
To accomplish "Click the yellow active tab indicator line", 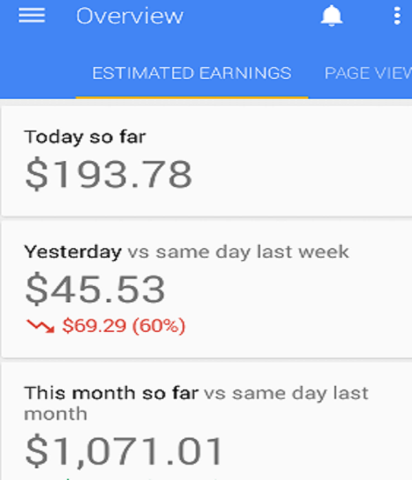I will 192,96.
